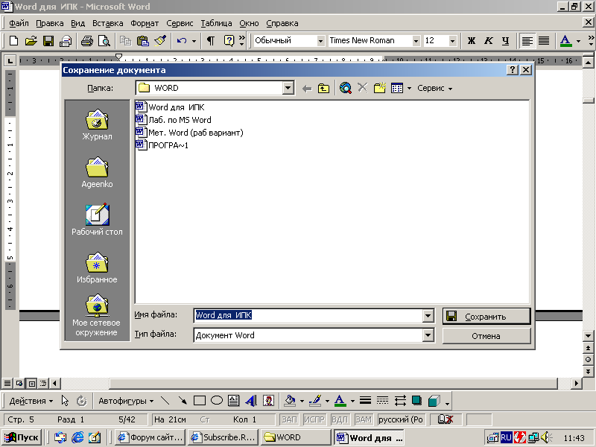The image size is (596, 447).
Task: Click the Undo arrow icon
Action: [x=182, y=41]
